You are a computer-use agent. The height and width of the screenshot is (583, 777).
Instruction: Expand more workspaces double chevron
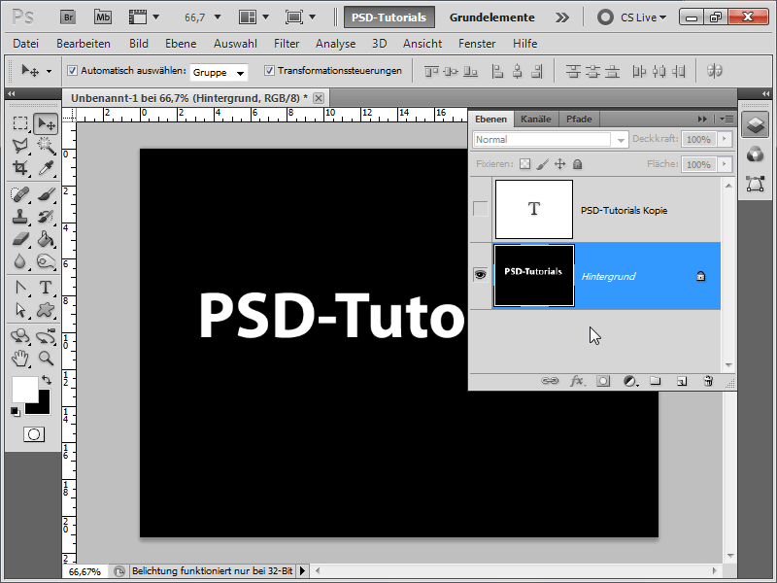point(562,17)
